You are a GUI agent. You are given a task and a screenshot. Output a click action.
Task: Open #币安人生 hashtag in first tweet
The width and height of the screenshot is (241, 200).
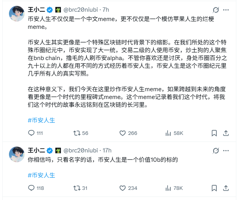tap(42, 120)
